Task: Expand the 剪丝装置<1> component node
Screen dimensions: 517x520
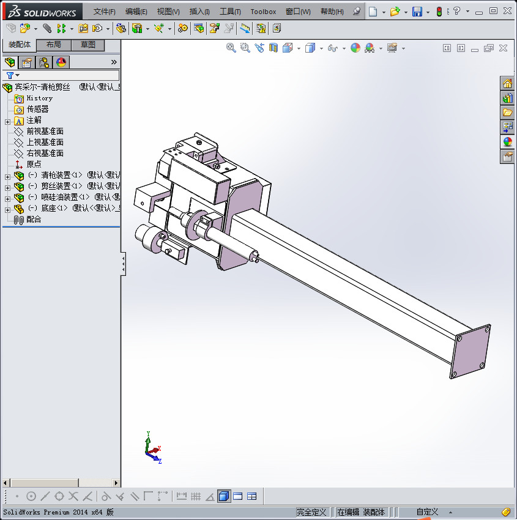Action: pos(7,188)
